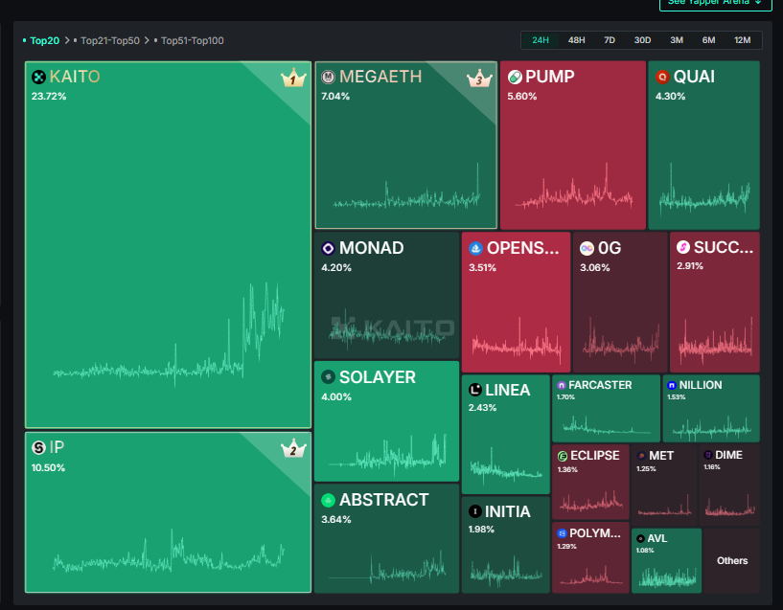Viewport: 783px width, 610px height.
Task: Click the NILLION blue logo icon
Action: coord(672,386)
